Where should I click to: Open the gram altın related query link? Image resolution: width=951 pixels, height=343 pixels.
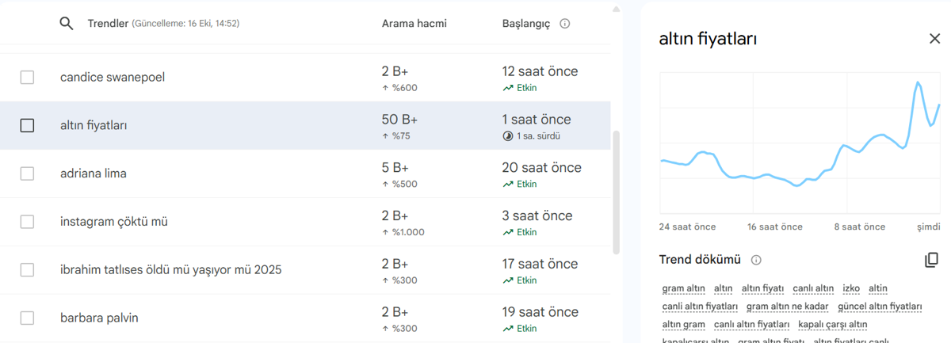(x=683, y=288)
